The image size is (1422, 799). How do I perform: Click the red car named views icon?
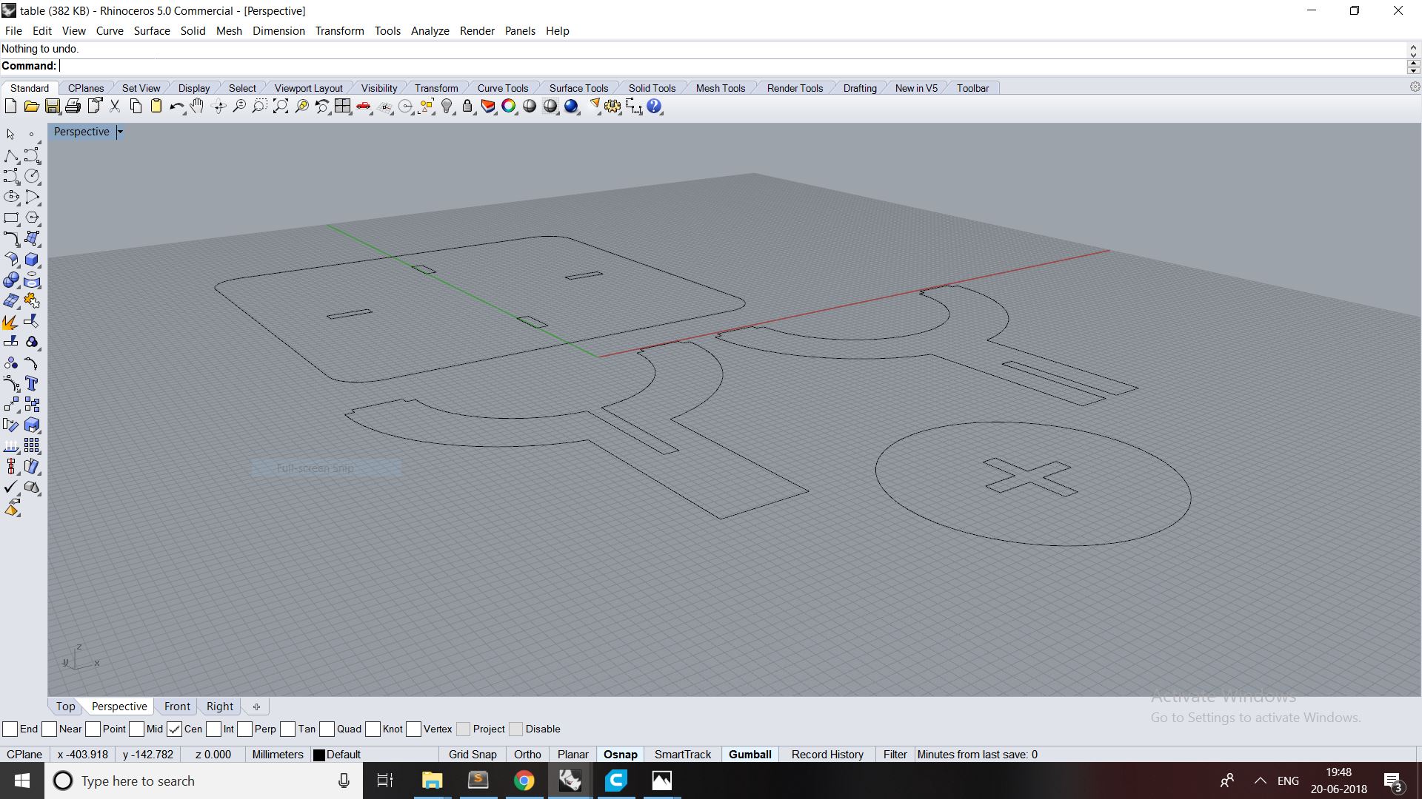[364, 107]
